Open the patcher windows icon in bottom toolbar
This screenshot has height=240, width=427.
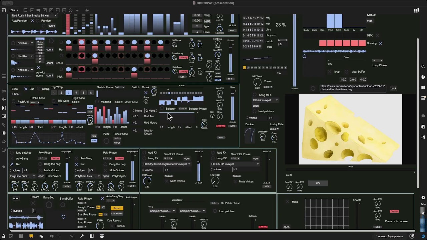pos(41,236)
